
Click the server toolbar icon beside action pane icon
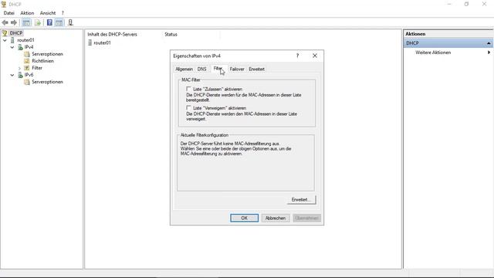tap(70, 22)
